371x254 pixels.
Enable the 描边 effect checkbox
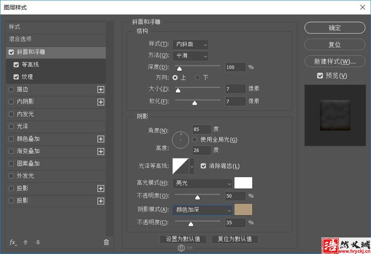point(11,89)
